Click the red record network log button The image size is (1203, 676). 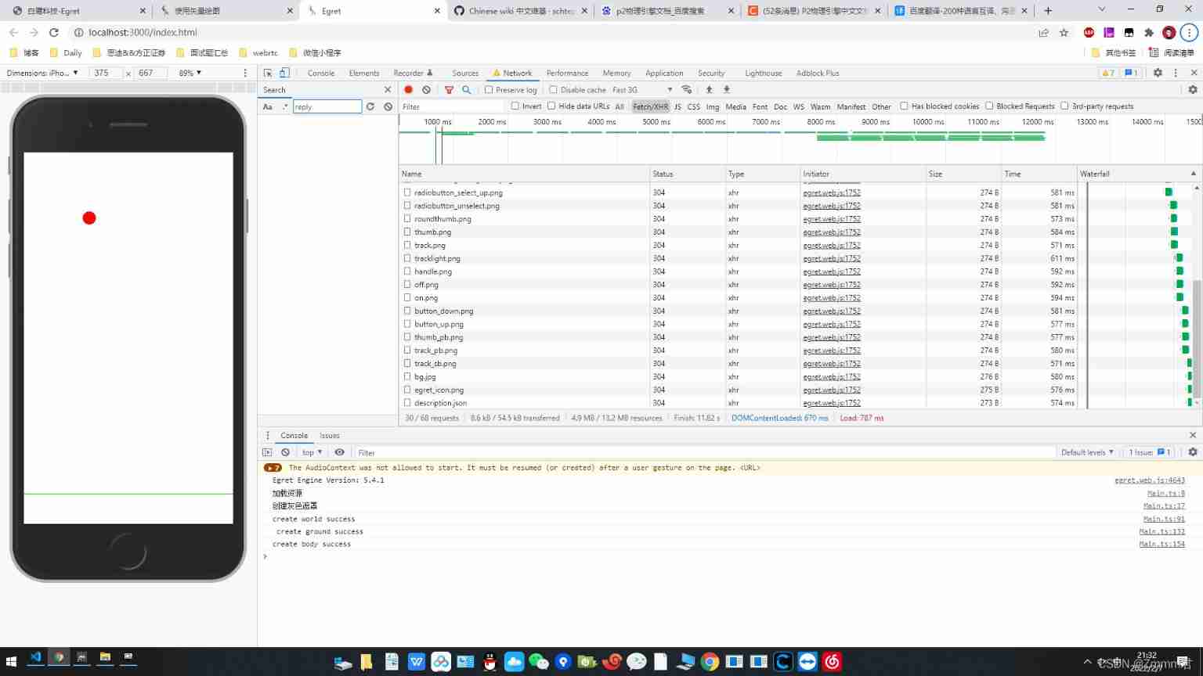point(408,90)
